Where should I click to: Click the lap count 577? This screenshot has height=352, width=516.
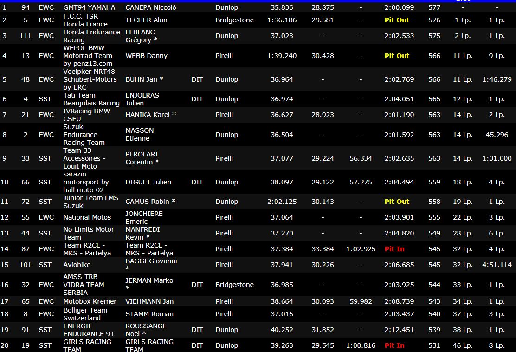pos(434,7)
